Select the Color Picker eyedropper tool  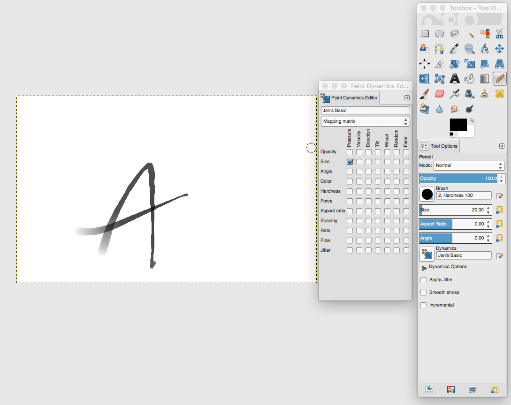coord(455,49)
